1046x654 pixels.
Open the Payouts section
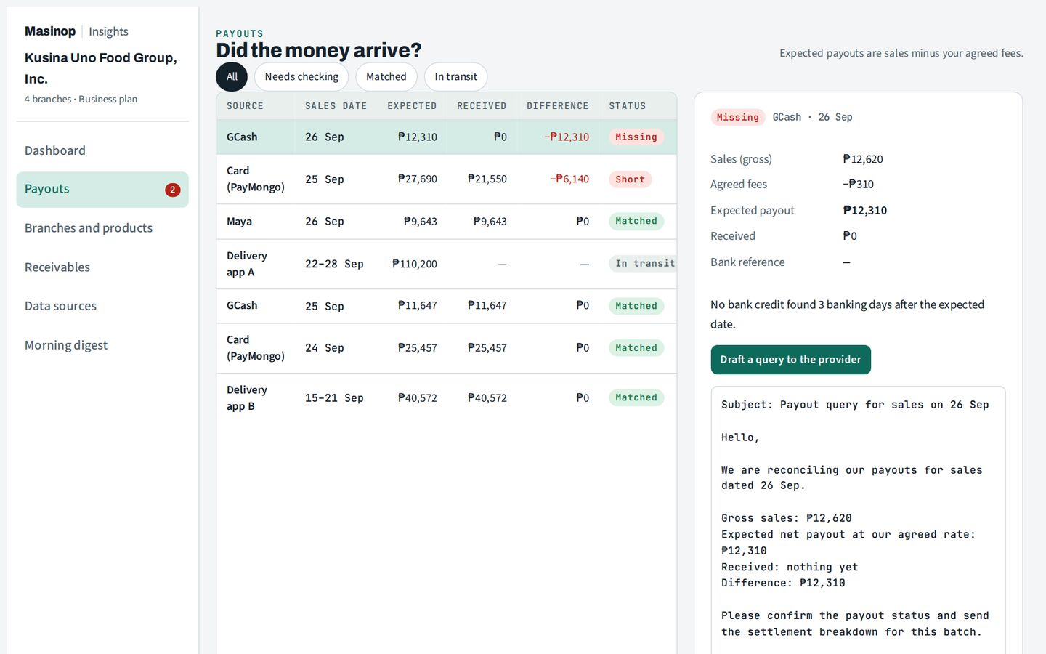coord(102,190)
